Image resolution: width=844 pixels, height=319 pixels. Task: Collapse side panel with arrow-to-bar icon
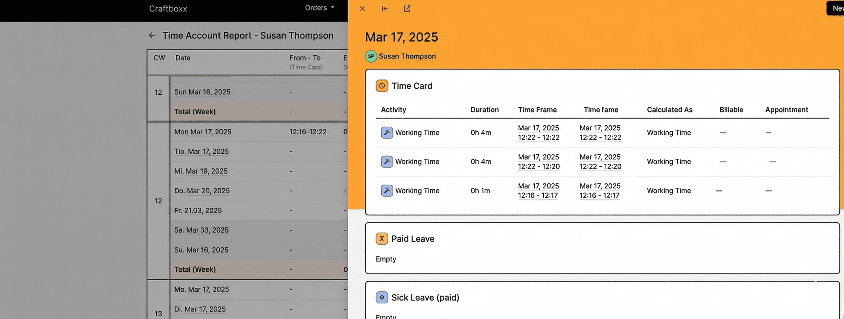coord(385,9)
